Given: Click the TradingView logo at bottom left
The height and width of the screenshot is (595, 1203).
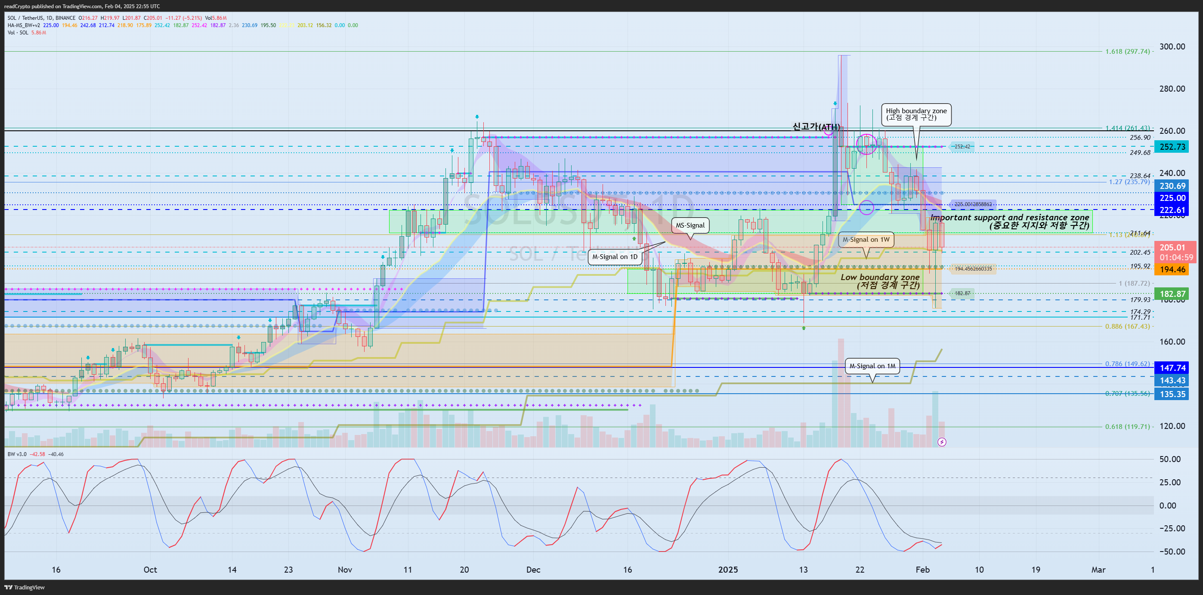Looking at the screenshot, I should [24, 587].
